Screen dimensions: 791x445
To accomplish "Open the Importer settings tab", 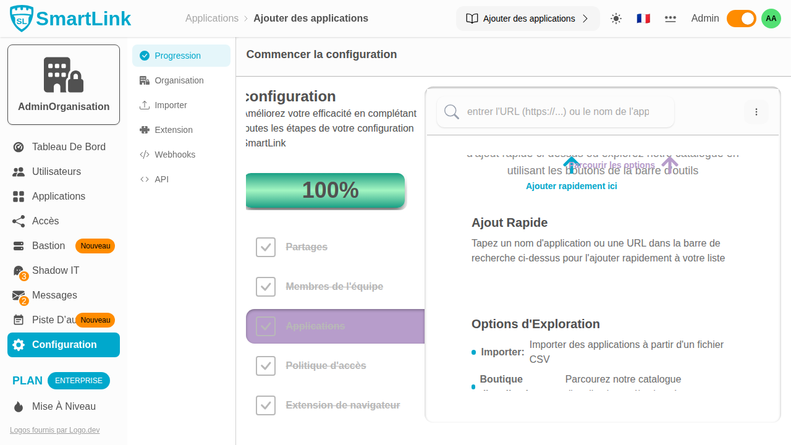I will tap(171, 105).
